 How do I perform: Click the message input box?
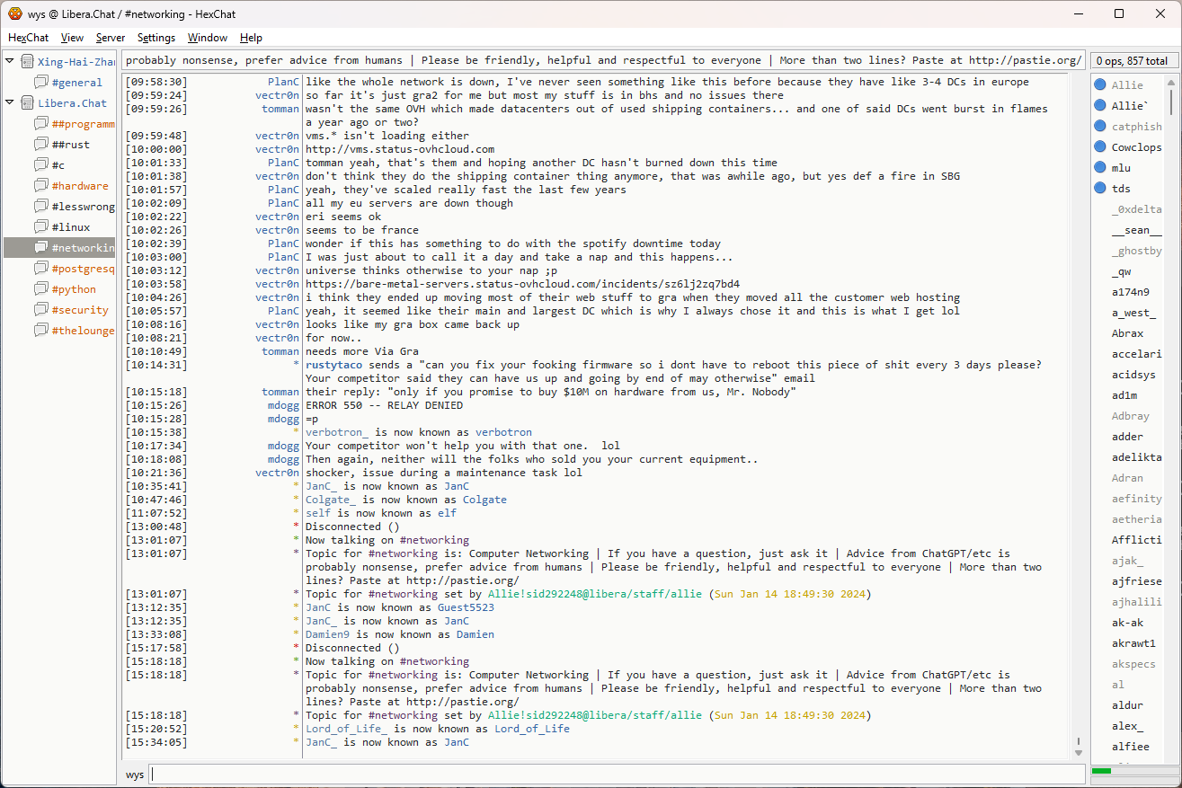point(616,775)
